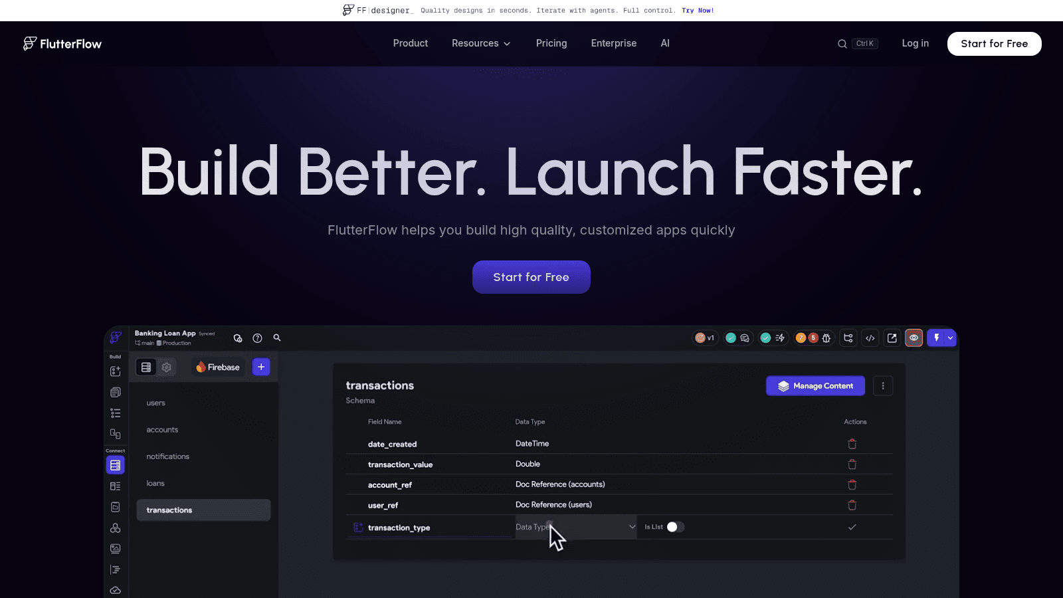
Task: Delete the user_ref field trash icon
Action: point(852,505)
